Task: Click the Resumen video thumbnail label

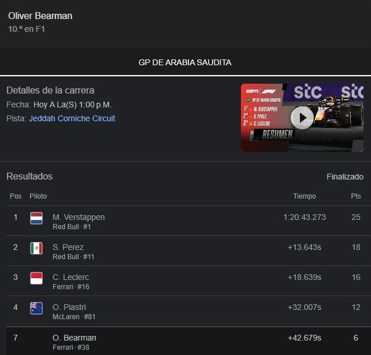Action: click(x=278, y=134)
